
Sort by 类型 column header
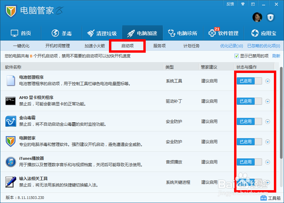(x=170, y=67)
